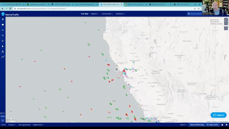Select the distance measure tool icon
Image resolution: width=229 pixels, height=129 pixels.
pyautogui.click(x=3, y=52)
